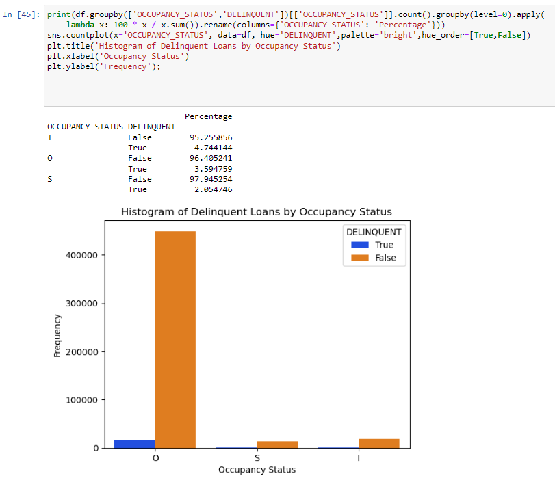Click the In [45] cell prompt
This screenshot has height=478, width=555.
(21, 14)
